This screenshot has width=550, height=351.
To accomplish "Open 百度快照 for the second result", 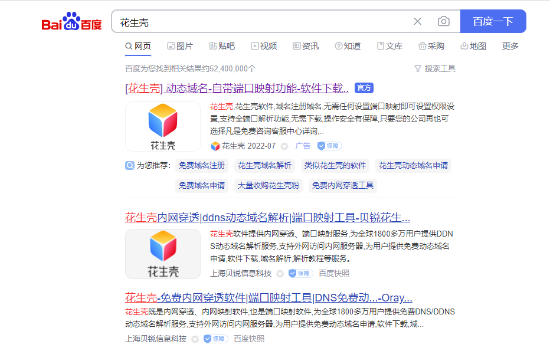I will 334,273.
